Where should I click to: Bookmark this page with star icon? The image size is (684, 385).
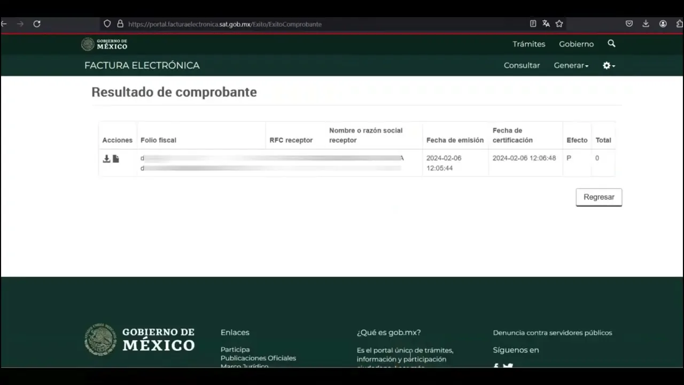tap(559, 24)
